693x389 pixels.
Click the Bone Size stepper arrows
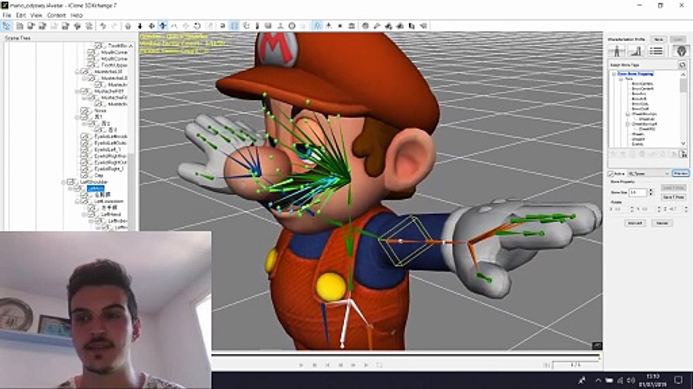click(651, 192)
